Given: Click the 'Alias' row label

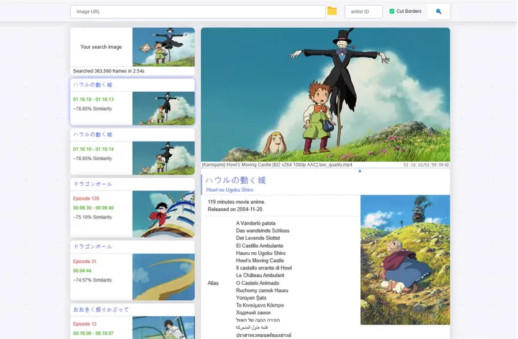Looking at the screenshot, I should 213,283.
